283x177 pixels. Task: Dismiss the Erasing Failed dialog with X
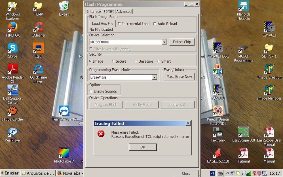[188, 123]
